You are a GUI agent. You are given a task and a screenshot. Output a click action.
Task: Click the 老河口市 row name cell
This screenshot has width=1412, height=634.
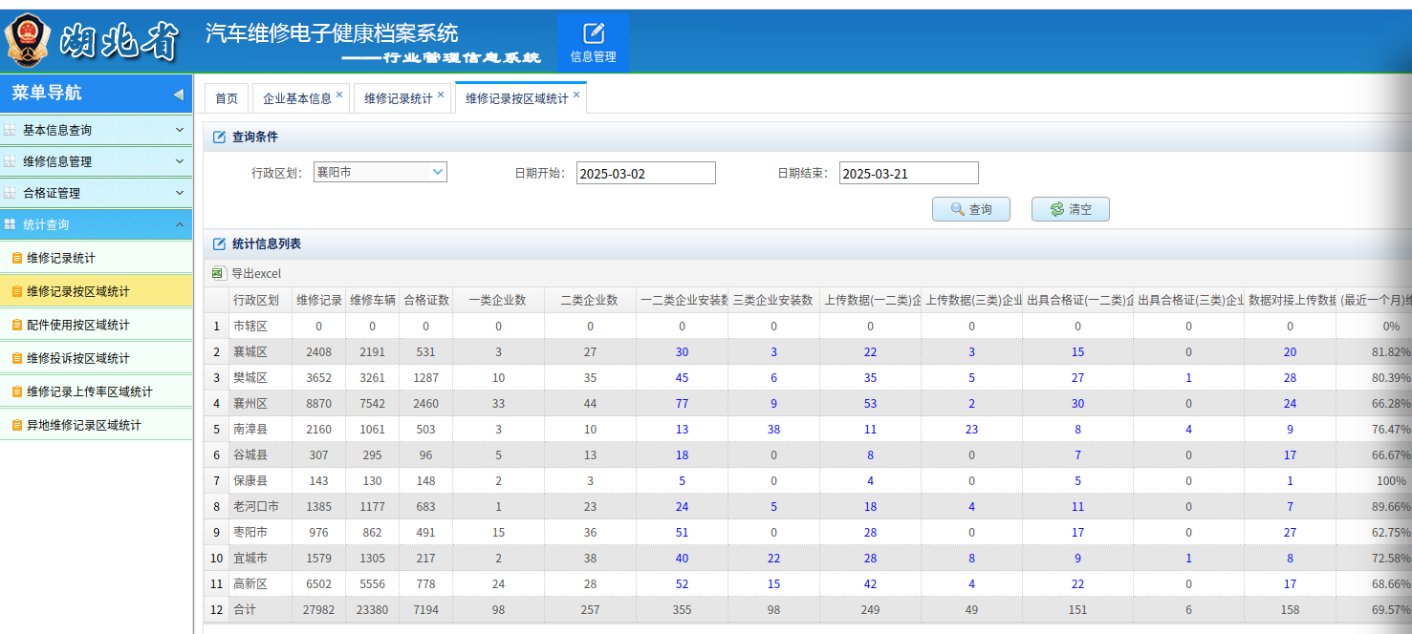click(261, 507)
